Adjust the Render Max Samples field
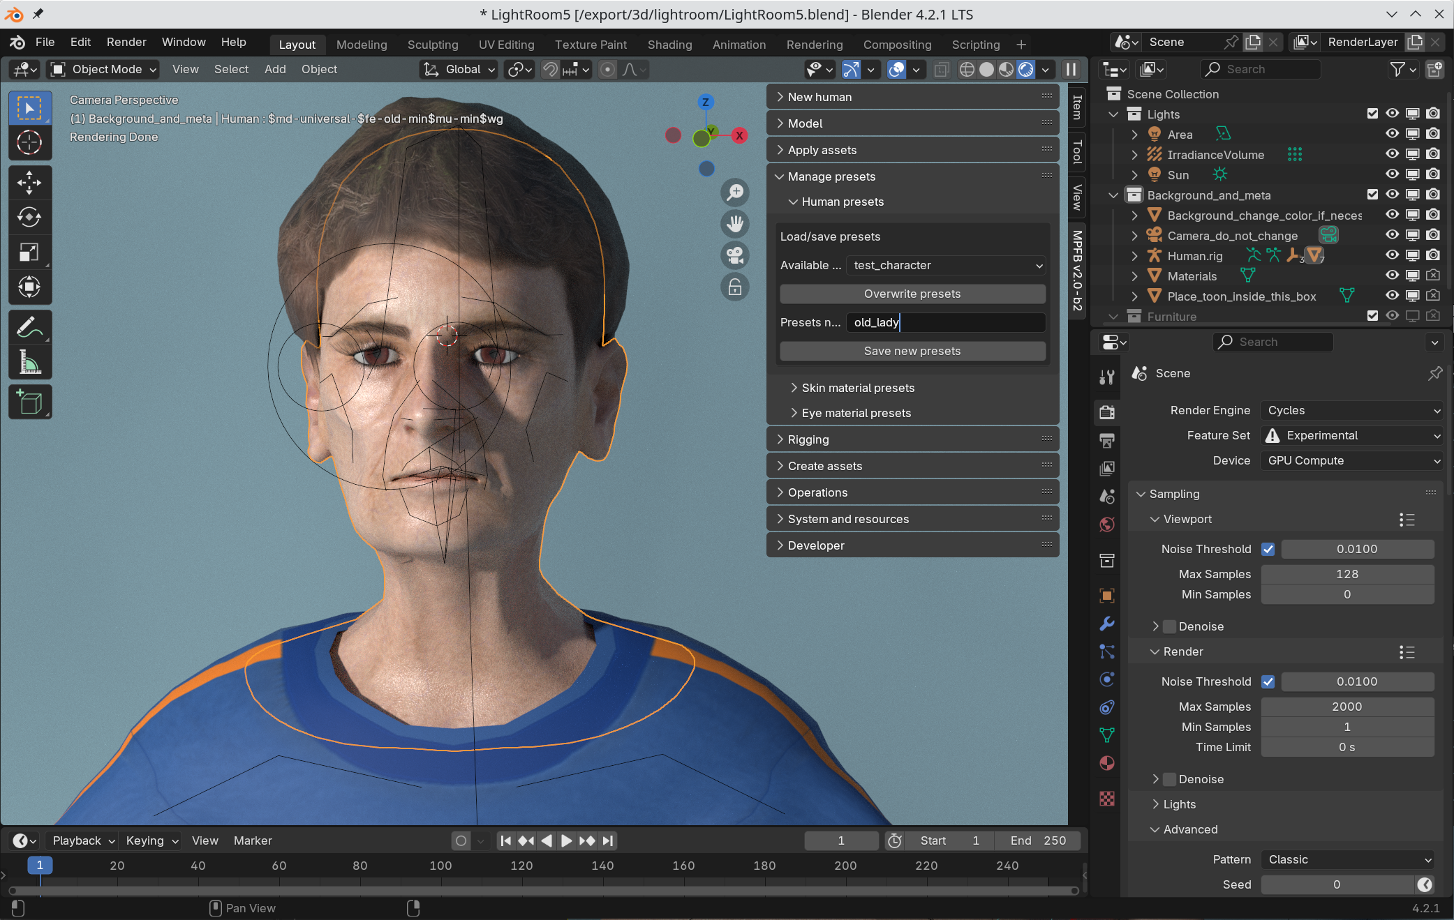This screenshot has width=1454, height=920. tap(1347, 707)
